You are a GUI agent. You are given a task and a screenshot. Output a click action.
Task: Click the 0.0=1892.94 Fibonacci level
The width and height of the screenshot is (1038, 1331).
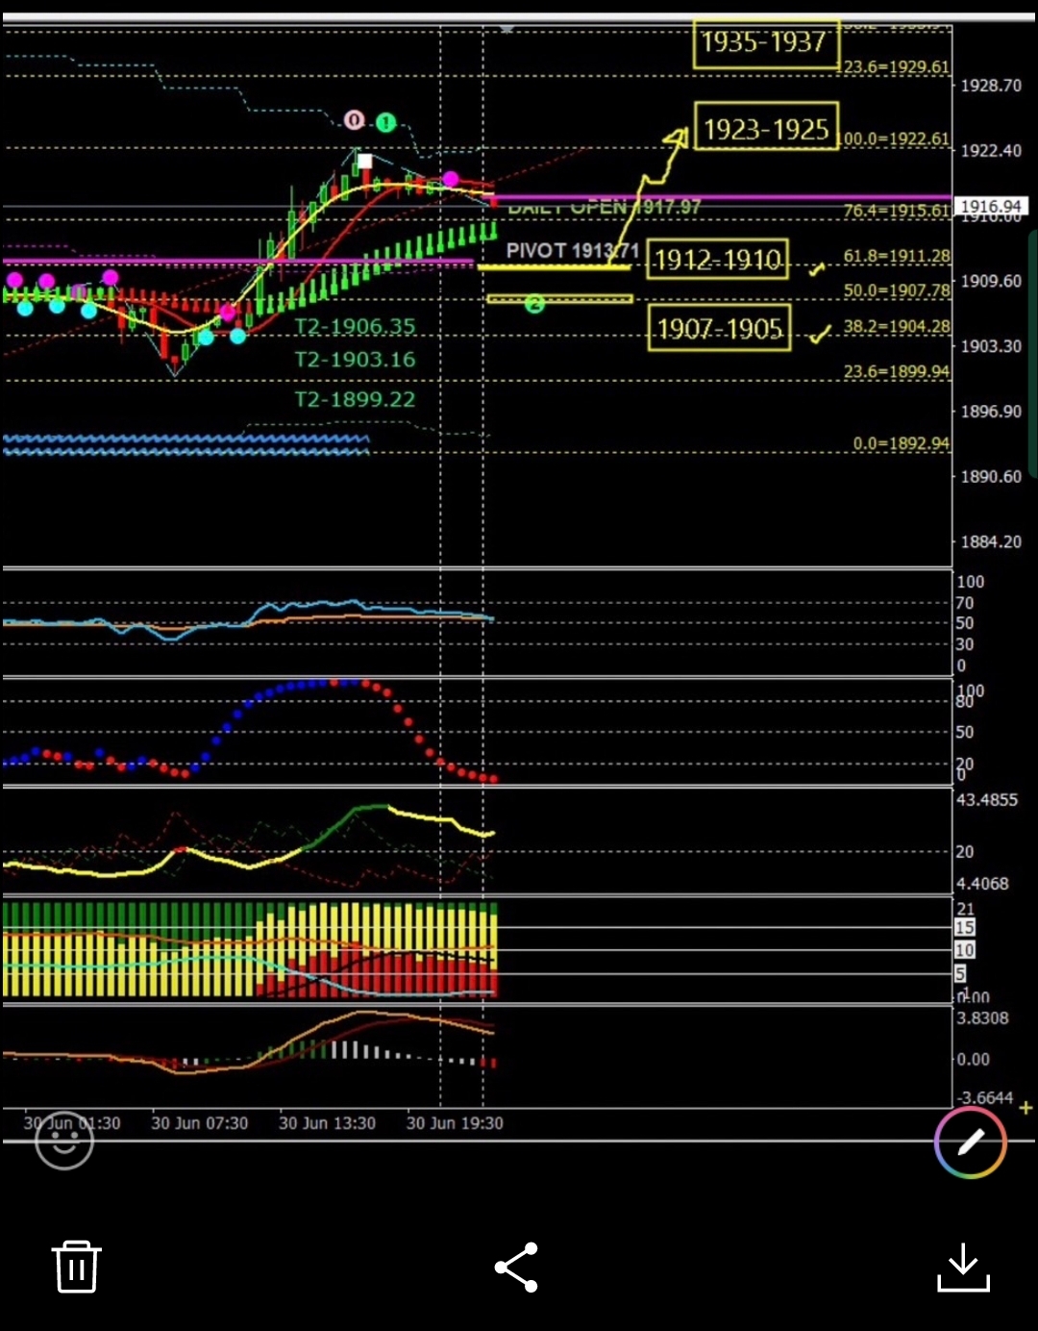tap(901, 443)
